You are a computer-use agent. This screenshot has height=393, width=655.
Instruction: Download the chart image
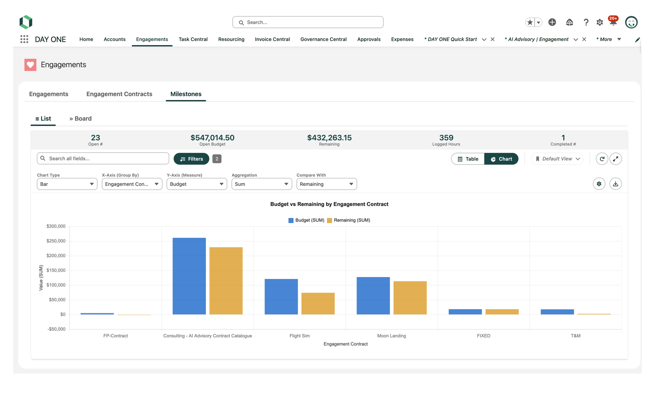point(616,184)
